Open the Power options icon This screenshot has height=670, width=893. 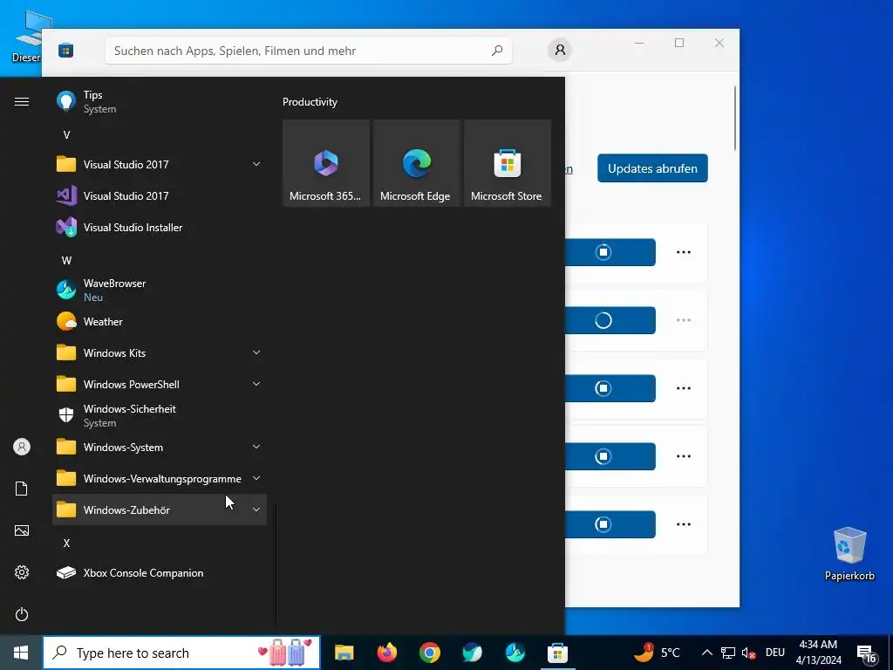pos(22,614)
